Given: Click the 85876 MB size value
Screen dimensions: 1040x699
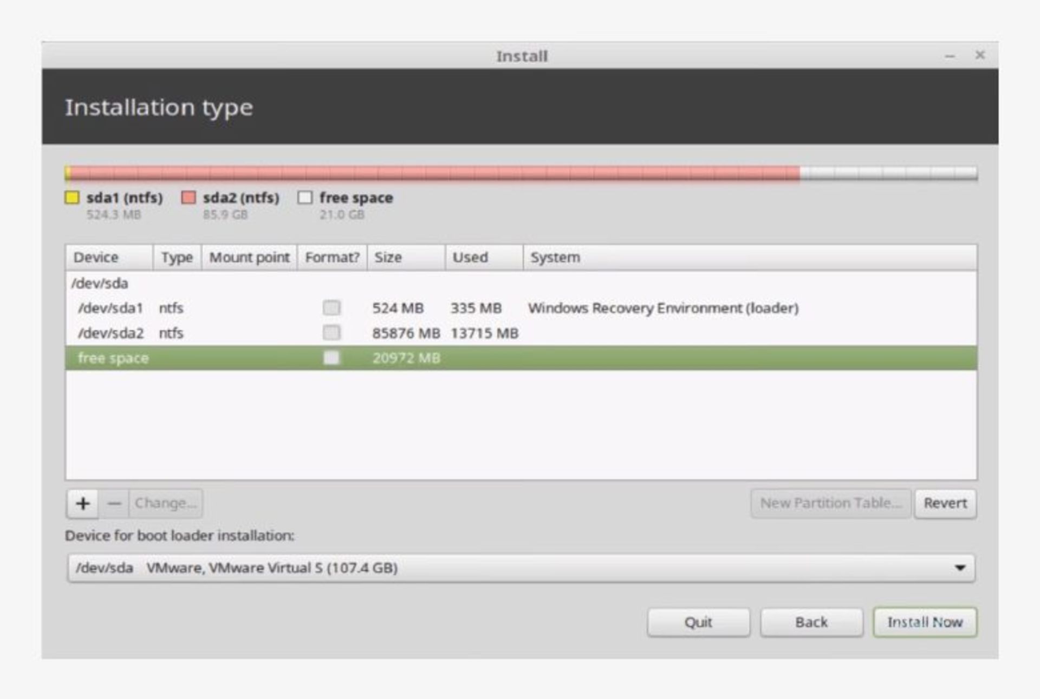Looking at the screenshot, I should point(406,333).
